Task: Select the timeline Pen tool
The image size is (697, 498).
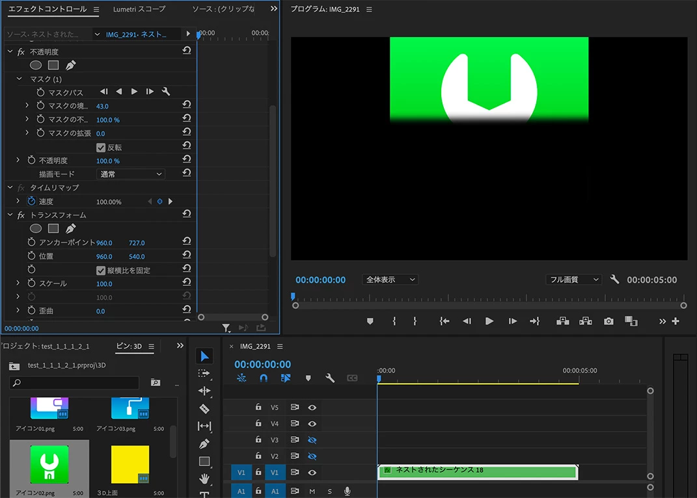Action: pyautogui.click(x=204, y=443)
